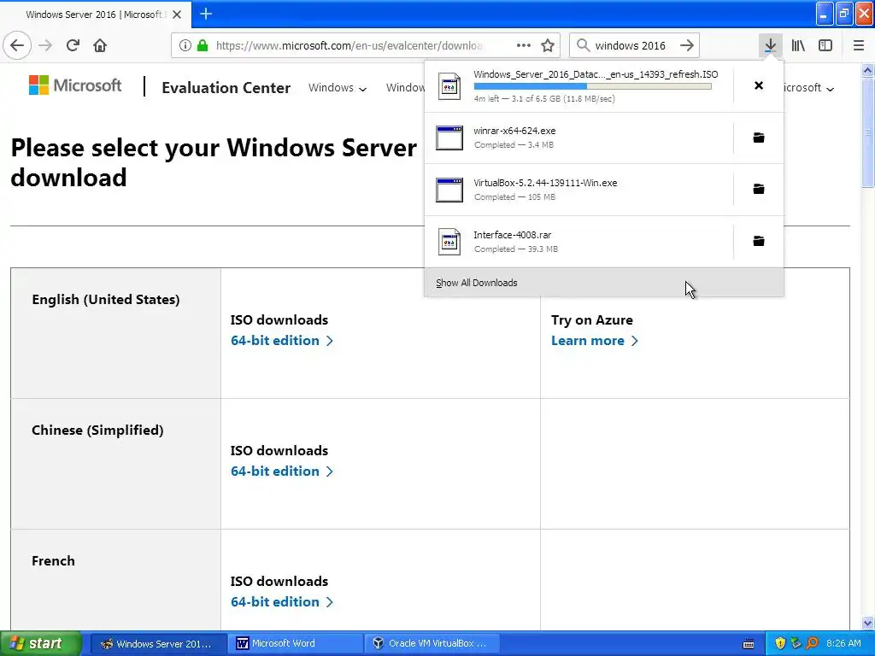Expand the Microsoft dropdown at page right

pyautogui.click(x=808, y=88)
